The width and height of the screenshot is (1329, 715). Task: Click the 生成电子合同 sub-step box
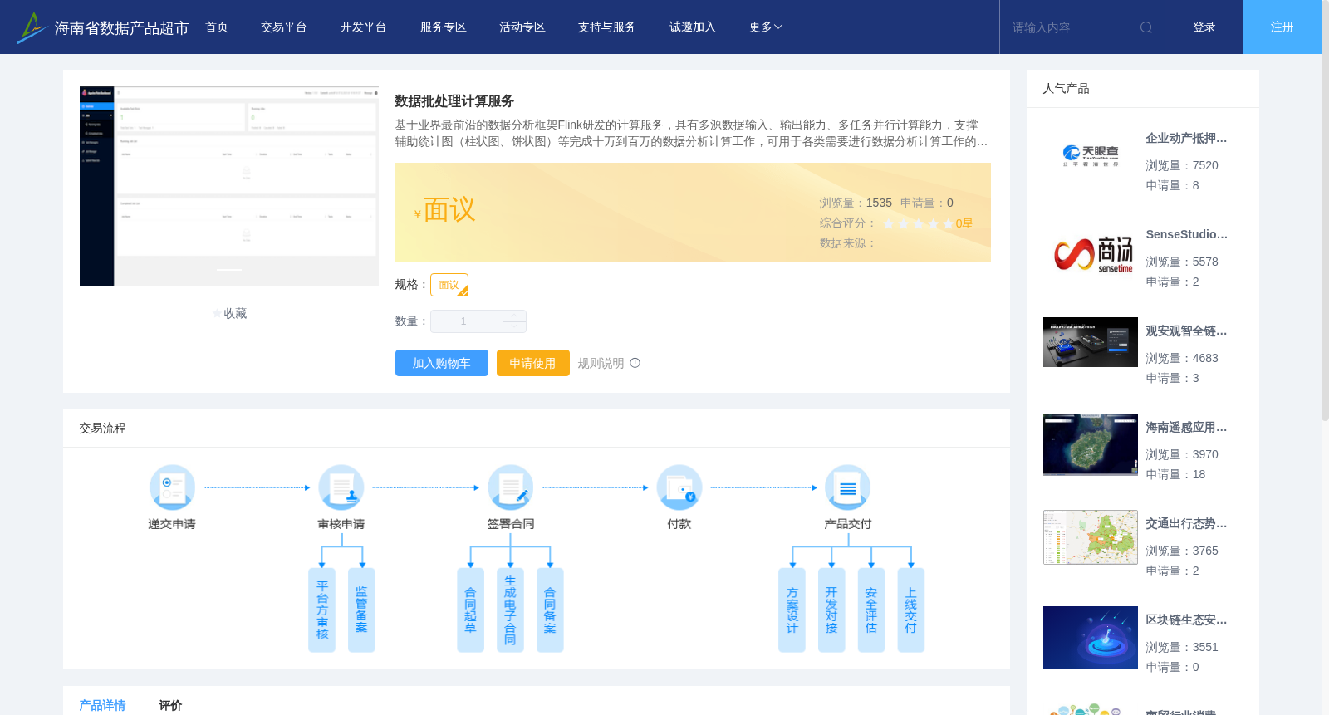point(510,610)
